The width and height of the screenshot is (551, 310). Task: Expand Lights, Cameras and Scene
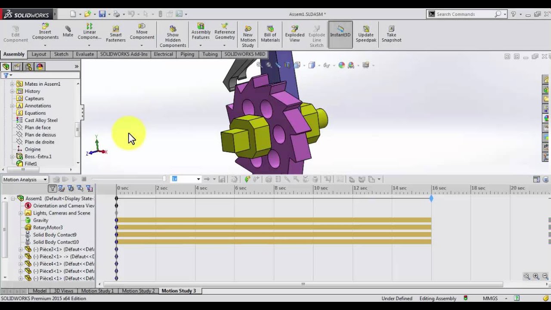pyautogui.click(x=21, y=213)
